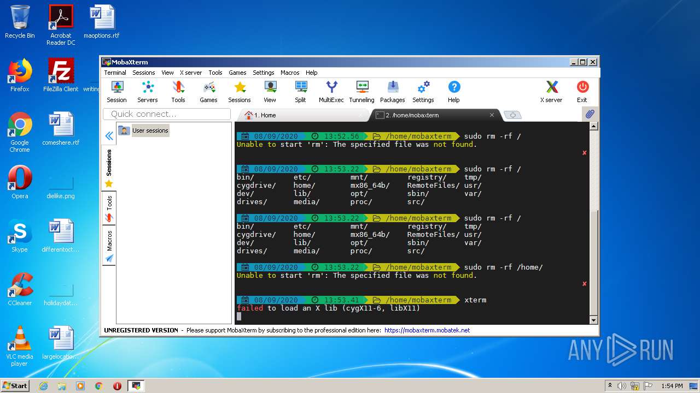700x393 pixels.
Task: Open the mobaxterm.mobatek.net link
Action: click(427, 330)
